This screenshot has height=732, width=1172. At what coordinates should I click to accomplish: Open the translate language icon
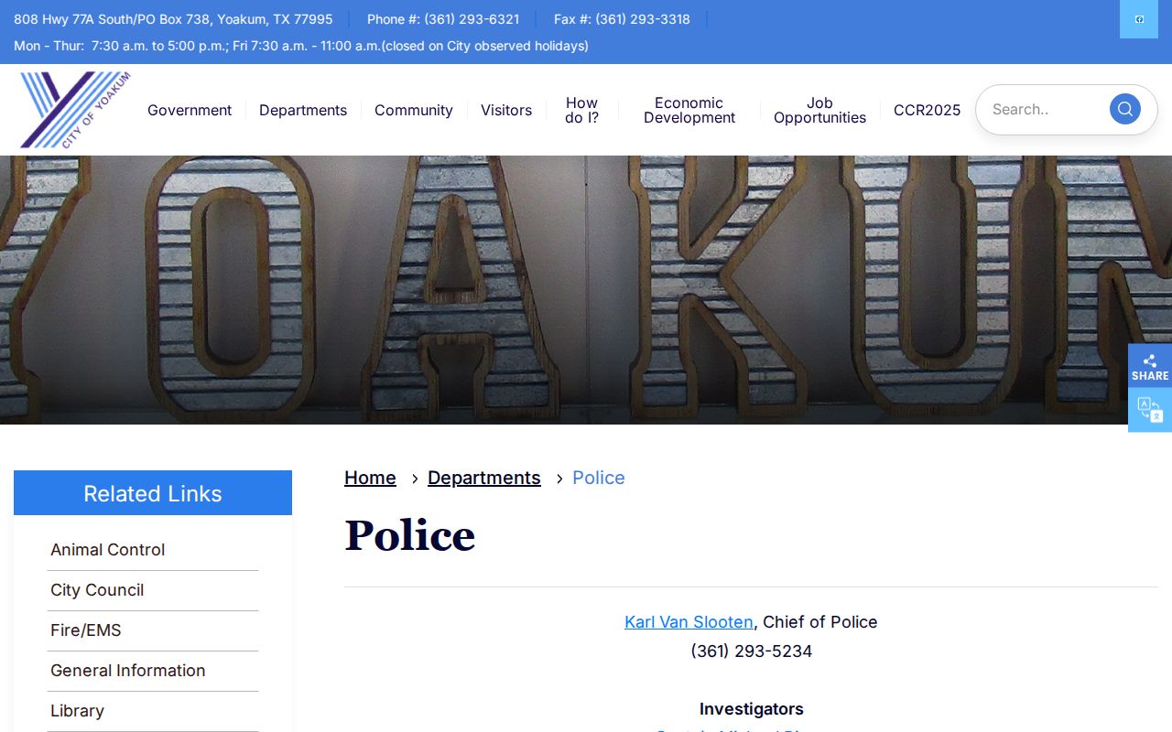1150,410
